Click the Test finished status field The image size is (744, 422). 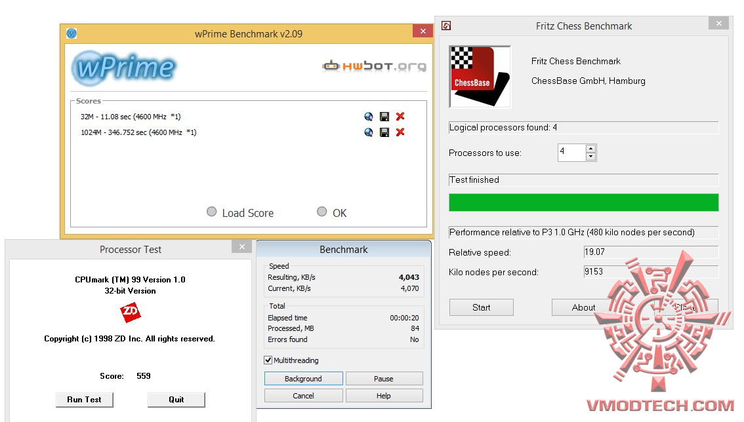pyautogui.click(x=584, y=180)
